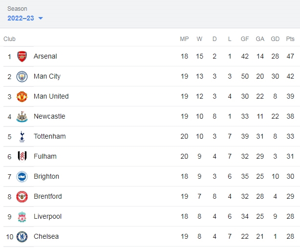300x248 pixels.
Task: Click the Pts column header
Action: coord(290,39)
